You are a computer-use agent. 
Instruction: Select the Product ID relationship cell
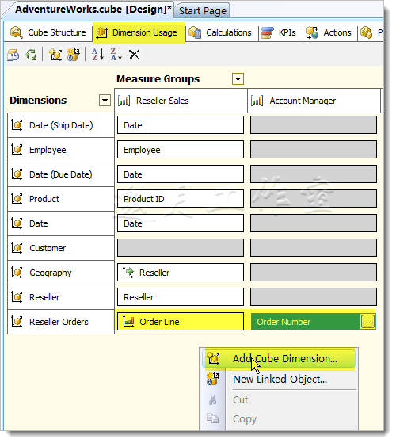[x=181, y=199]
